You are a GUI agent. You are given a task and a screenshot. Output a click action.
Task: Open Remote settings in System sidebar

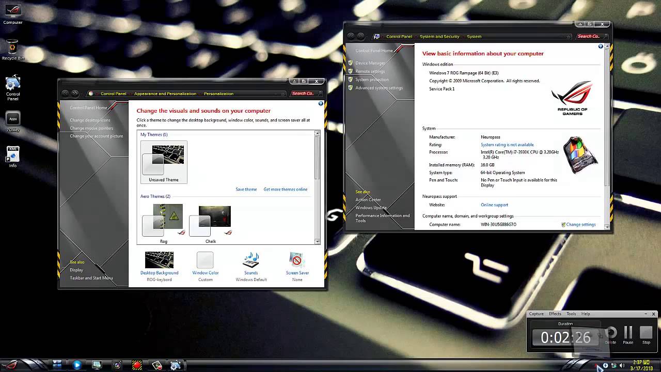pyautogui.click(x=370, y=71)
